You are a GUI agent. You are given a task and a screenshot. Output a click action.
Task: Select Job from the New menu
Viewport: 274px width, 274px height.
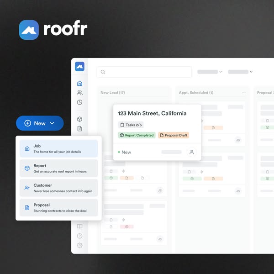coord(58,148)
